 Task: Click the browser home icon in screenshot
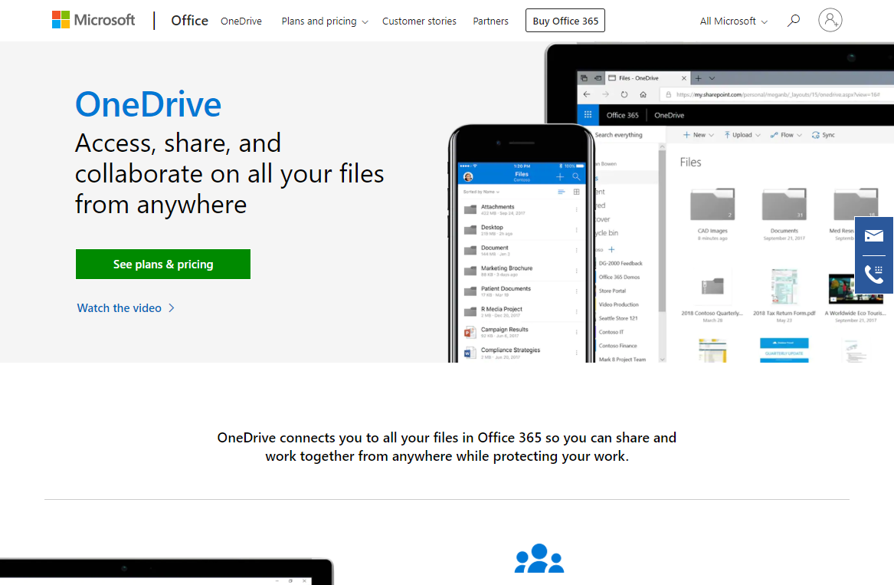click(643, 94)
